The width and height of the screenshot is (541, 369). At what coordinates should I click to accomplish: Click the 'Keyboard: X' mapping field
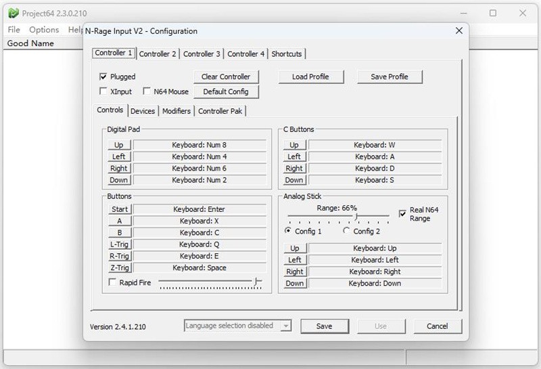[x=199, y=221]
